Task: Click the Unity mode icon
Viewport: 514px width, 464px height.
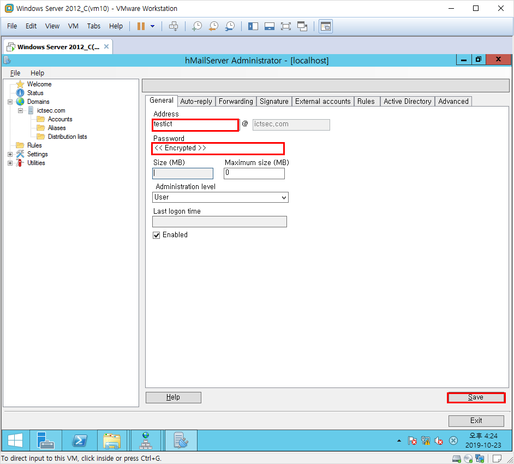Action: click(x=302, y=26)
